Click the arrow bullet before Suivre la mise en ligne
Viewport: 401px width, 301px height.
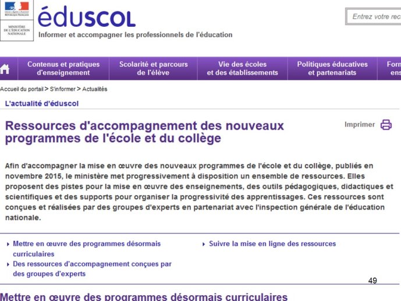pos(204,245)
